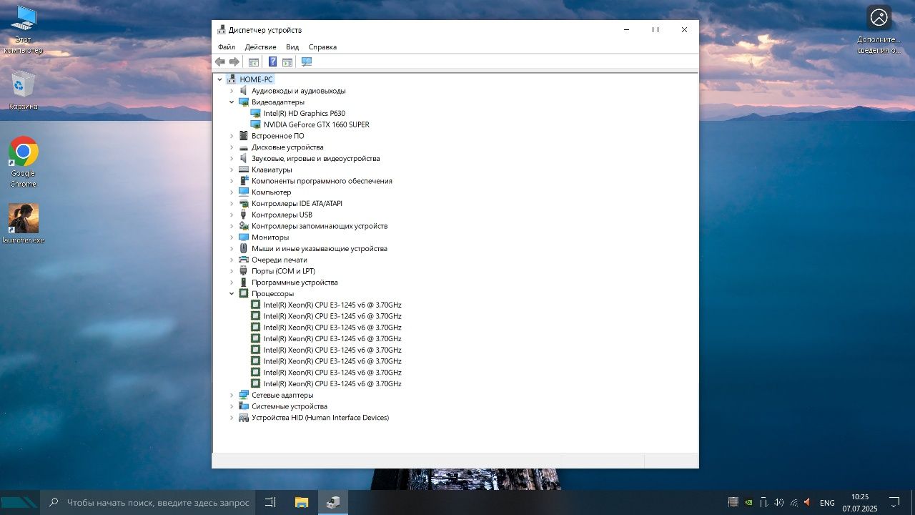Expand Устройства HID (Human Interface Devices)
Viewport: 915px width, 515px height.
[232, 418]
